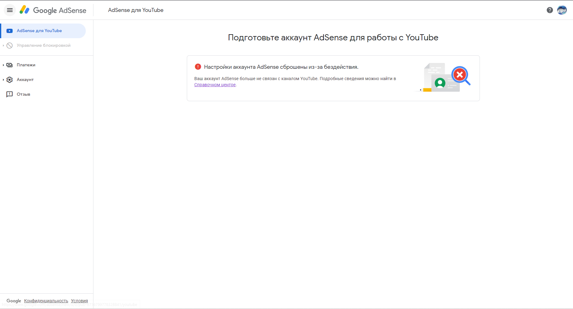573x309 pixels.
Task: Expand the Управление блокировкой arrow
Action: 3,46
